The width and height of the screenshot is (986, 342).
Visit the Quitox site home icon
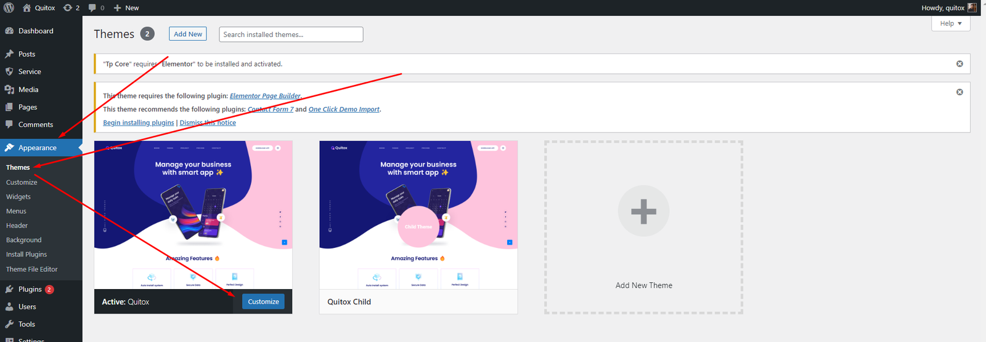tap(27, 8)
